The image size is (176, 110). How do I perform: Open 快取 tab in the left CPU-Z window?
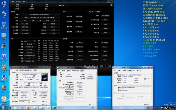coord(17,70)
